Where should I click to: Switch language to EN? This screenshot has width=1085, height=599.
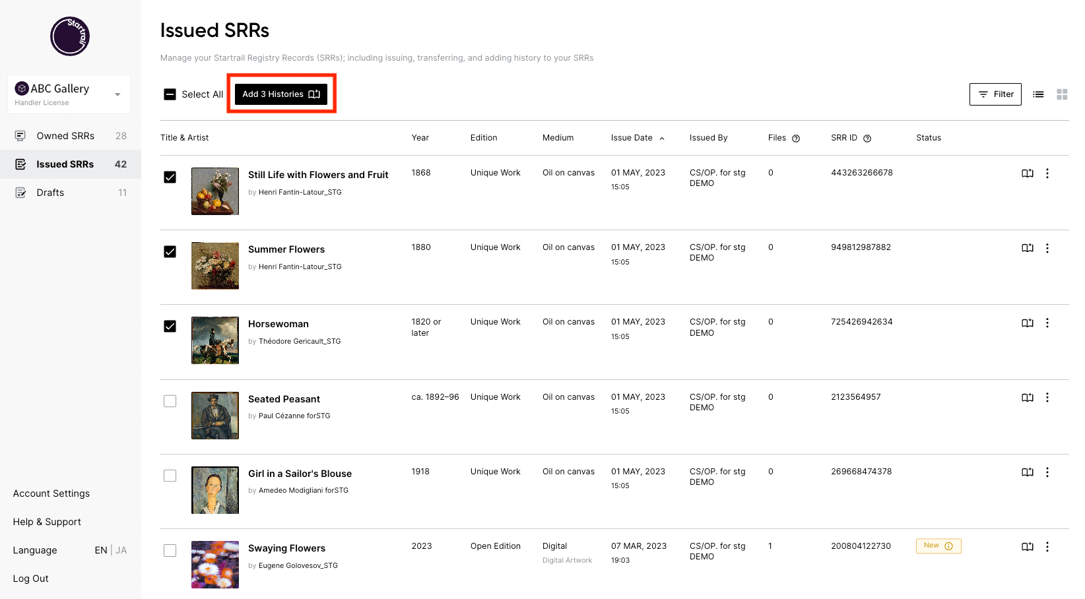[101, 550]
